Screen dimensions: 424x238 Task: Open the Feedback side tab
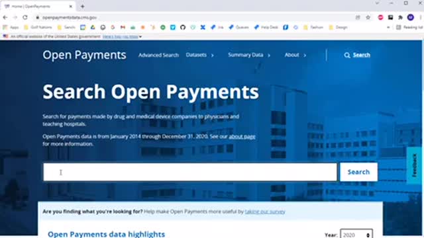(415, 165)
